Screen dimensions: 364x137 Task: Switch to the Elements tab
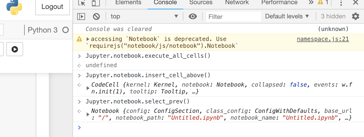[x=128, y=3]
